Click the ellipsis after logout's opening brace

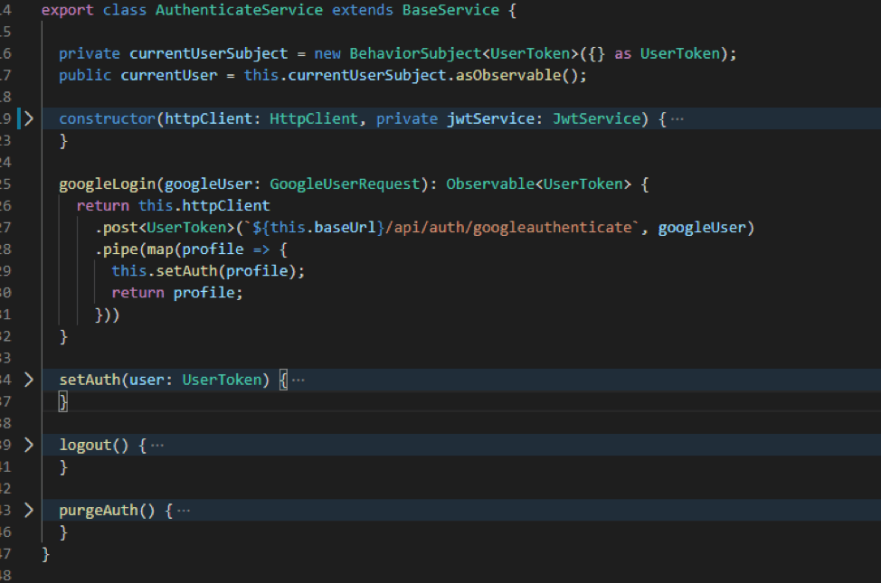pyautogui.click(x=157, y=446)
